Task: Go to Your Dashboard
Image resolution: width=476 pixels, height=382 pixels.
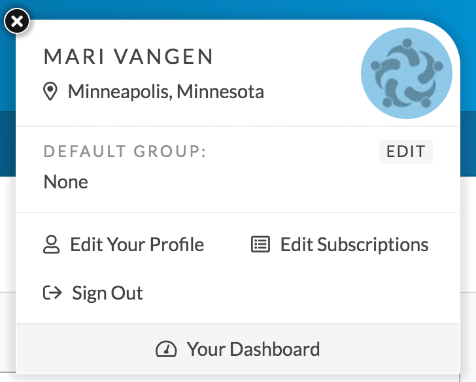Action: coord(253,349)
